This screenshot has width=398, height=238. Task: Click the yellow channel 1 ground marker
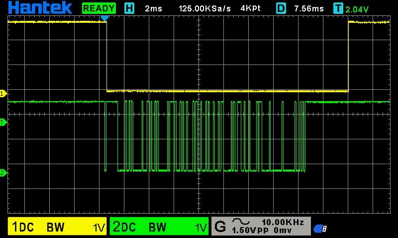coord(3,94)
